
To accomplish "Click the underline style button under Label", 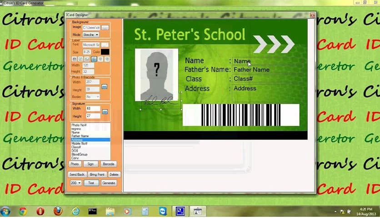I will [87, 59].
